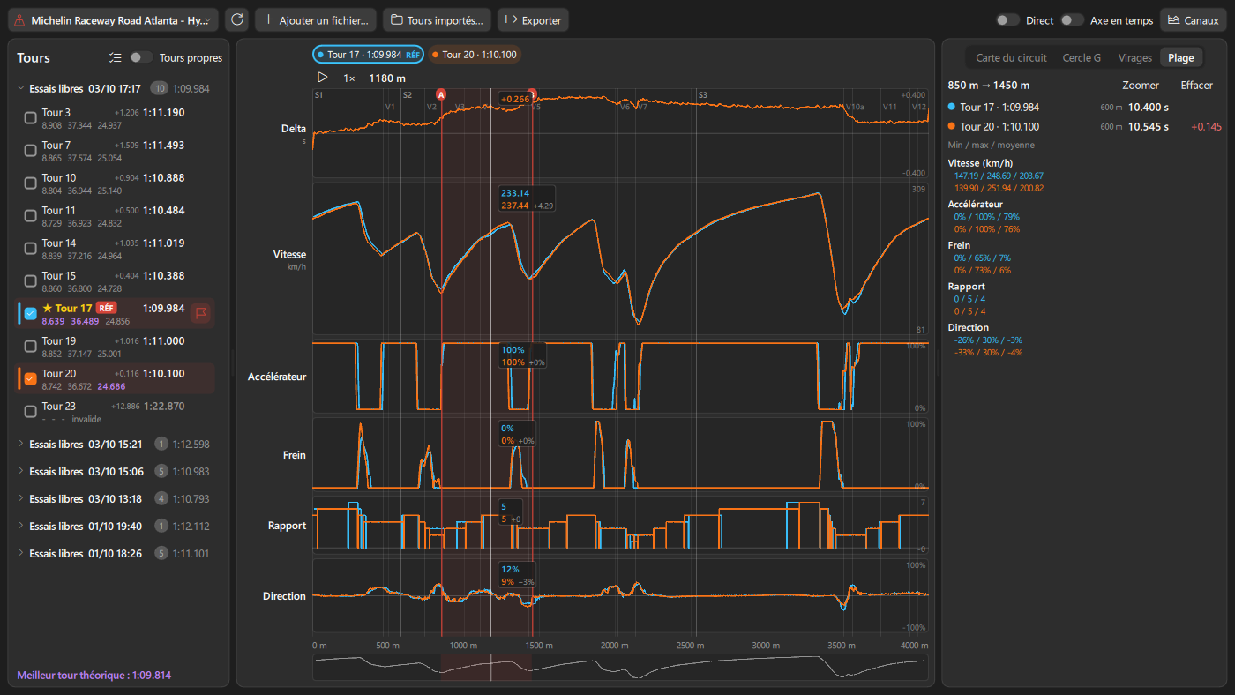Enable the Tours propres switch
1235x695 pixels.
141,57
